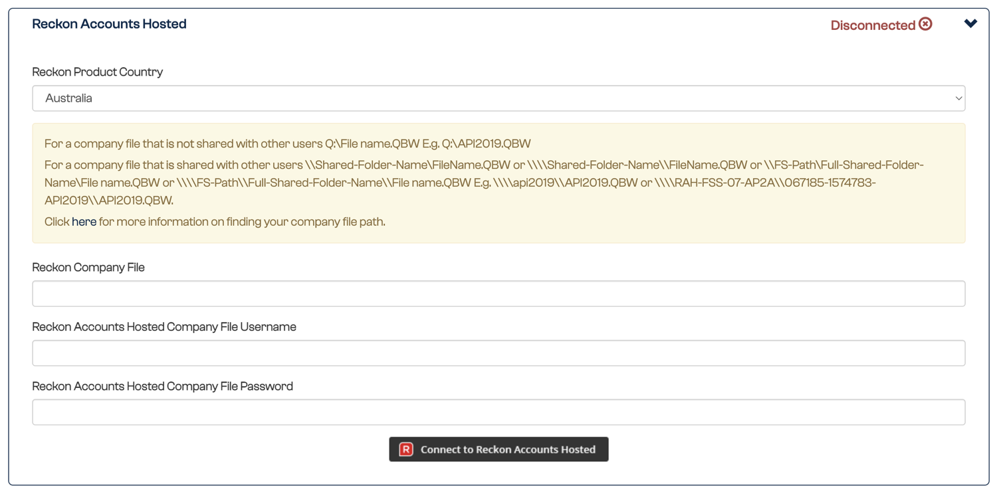Click the 'Disconnected' status text
Viewport: 997px width, 493px height.
[x=873, y=25]
